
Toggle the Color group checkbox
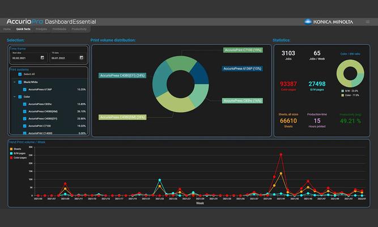20,96
